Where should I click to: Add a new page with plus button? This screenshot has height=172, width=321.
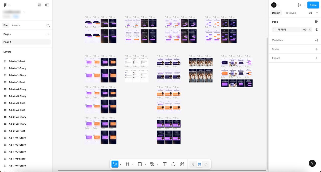[48, 34]
